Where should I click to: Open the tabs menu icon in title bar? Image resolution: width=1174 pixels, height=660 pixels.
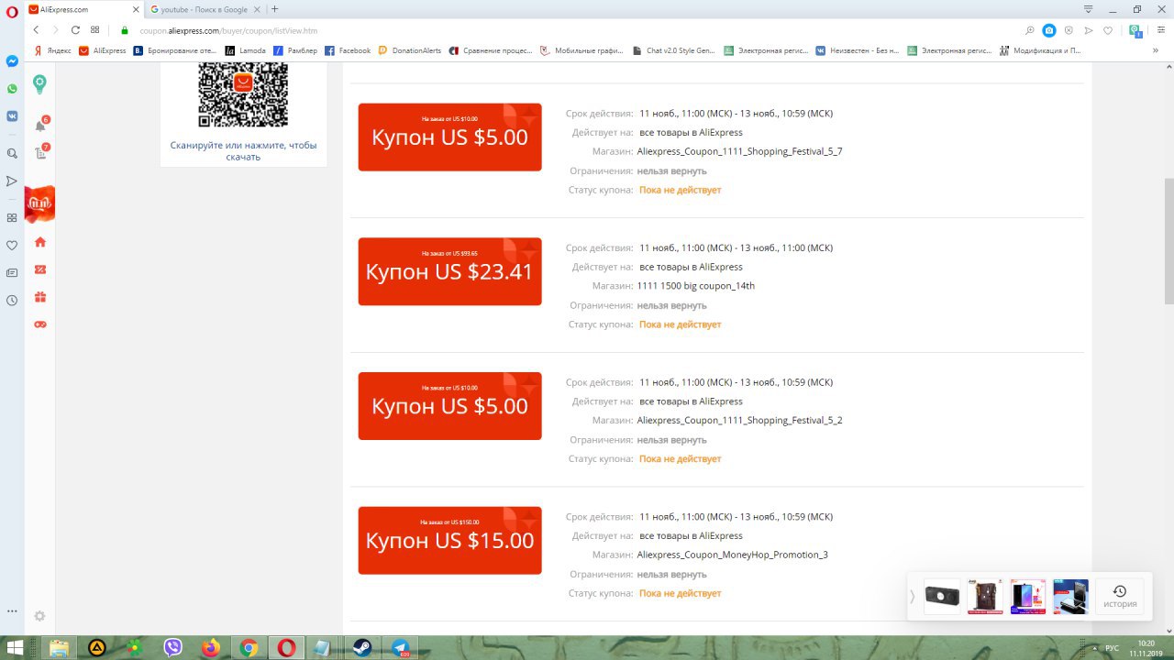(x=1089, y=9)
